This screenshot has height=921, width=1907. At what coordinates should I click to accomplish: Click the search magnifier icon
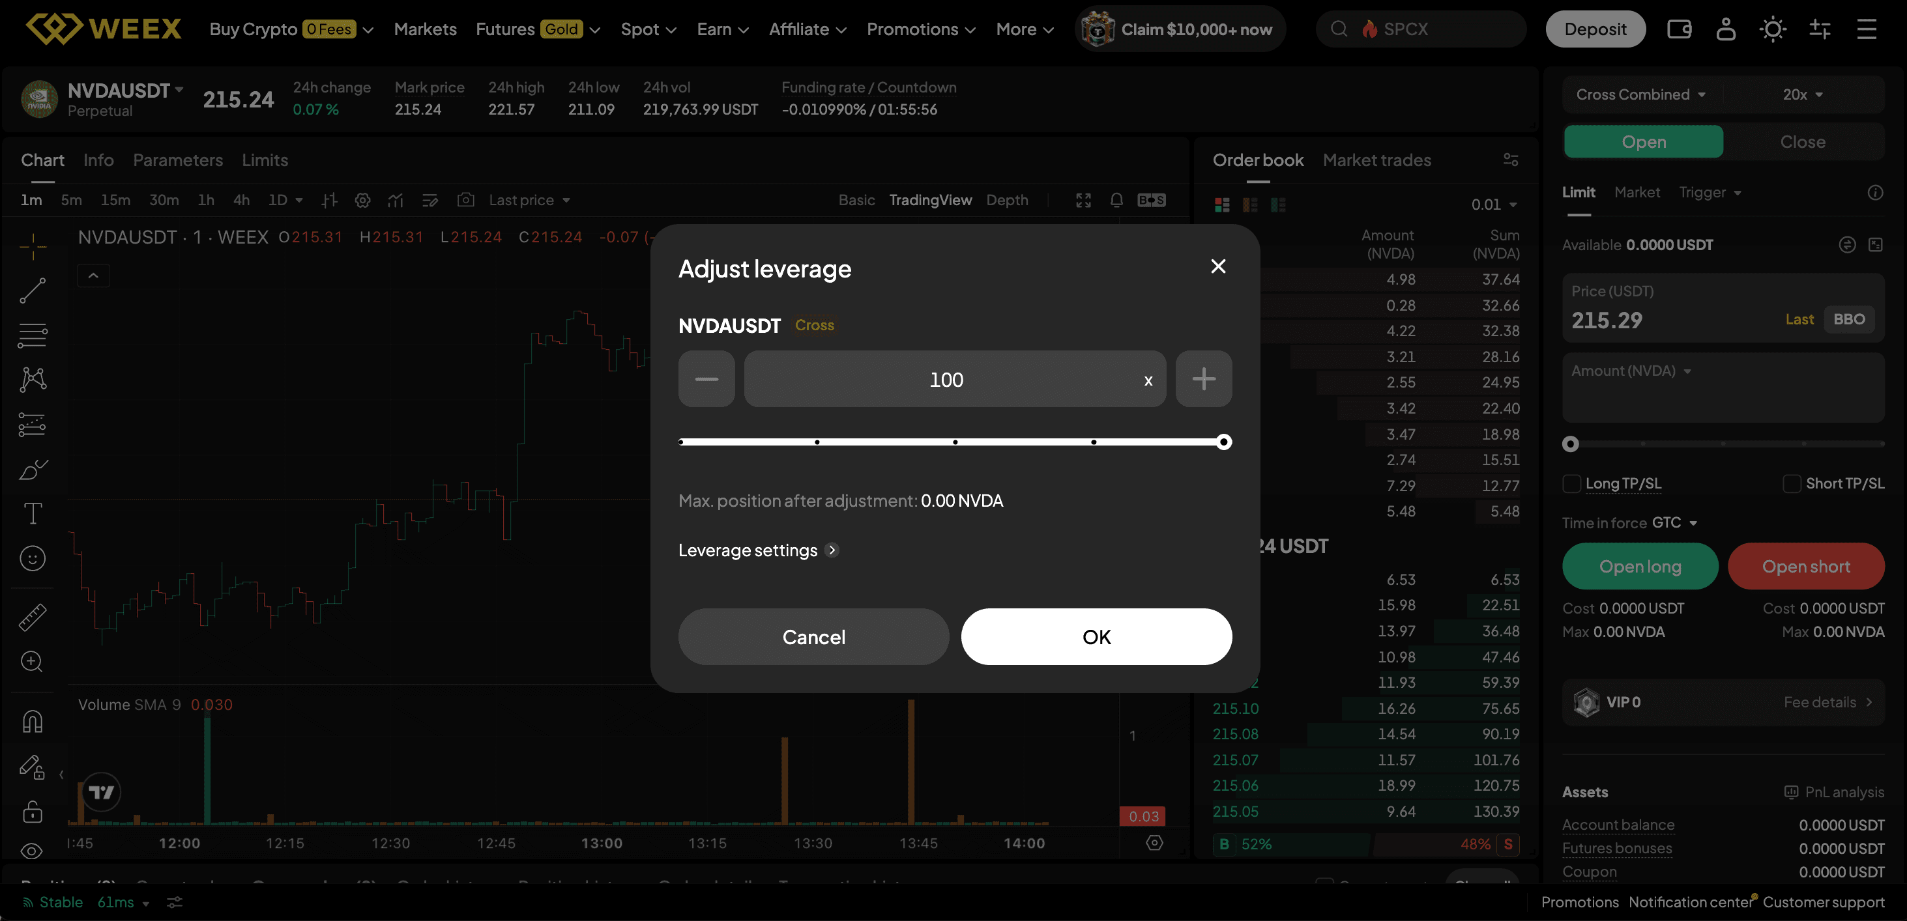pos(1339,29)
